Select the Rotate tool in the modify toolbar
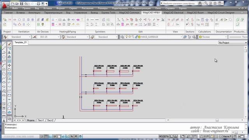 coord(9,70)
